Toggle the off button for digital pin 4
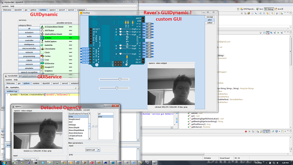The image size is (293, 165). tap(149, 51)
